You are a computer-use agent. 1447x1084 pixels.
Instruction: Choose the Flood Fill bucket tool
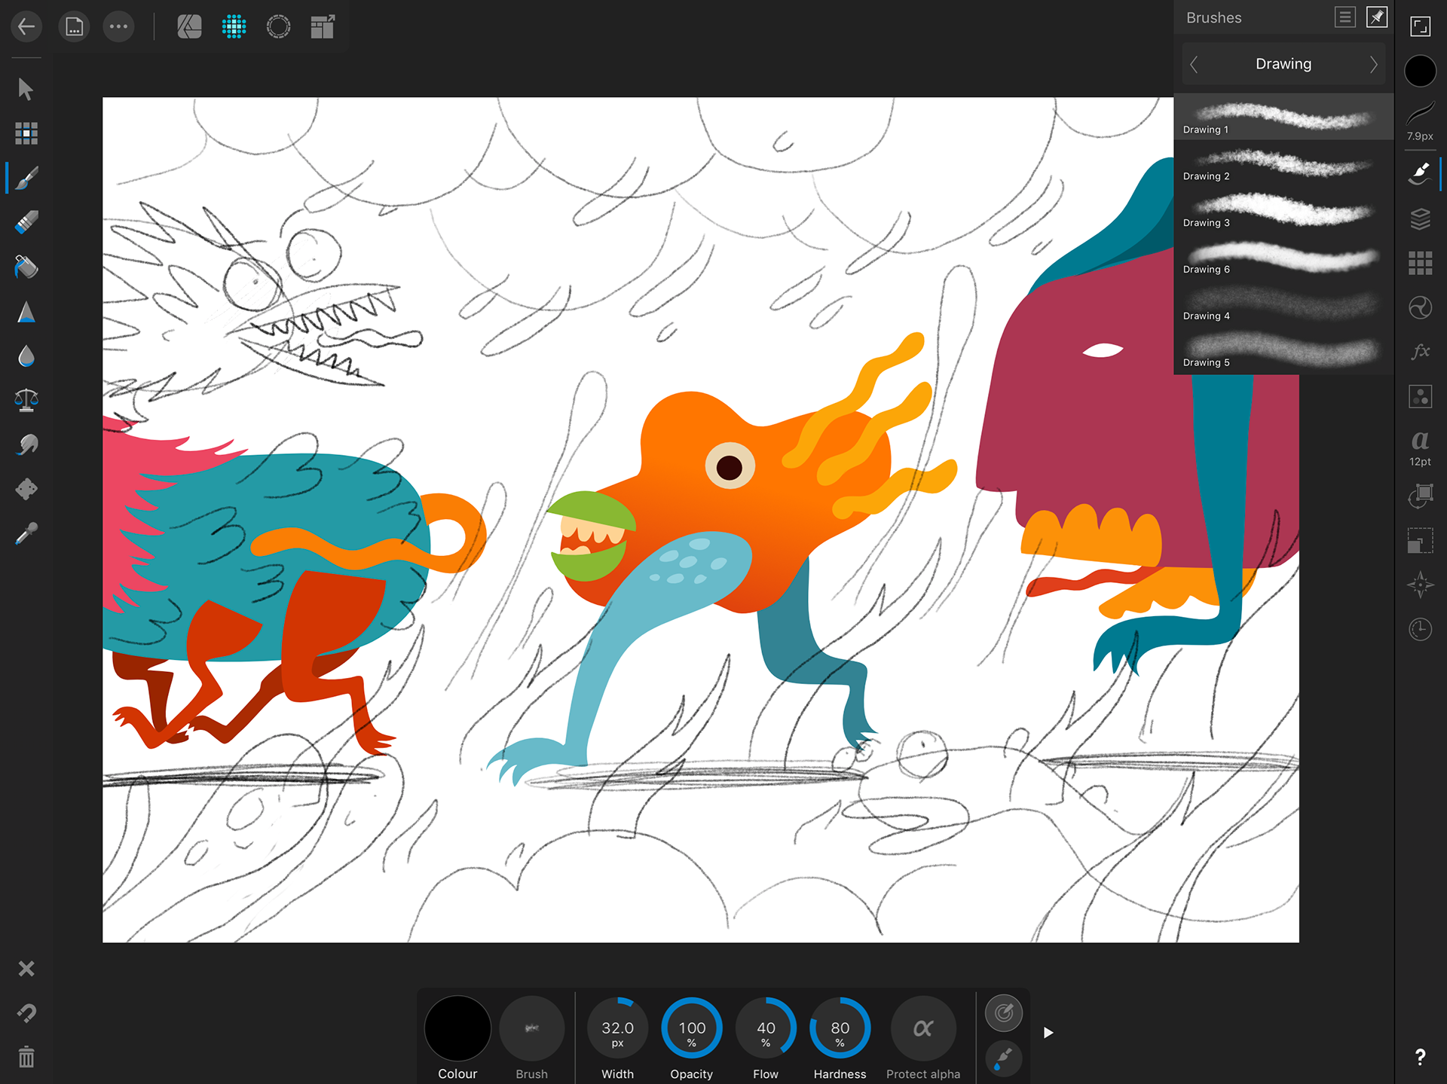tap(26, 267)
